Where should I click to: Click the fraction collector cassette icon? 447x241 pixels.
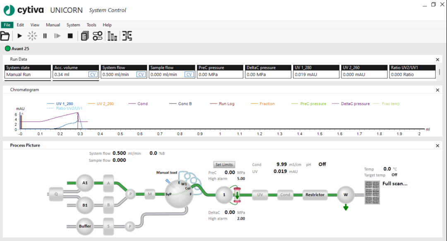click(x=372, y=192)
